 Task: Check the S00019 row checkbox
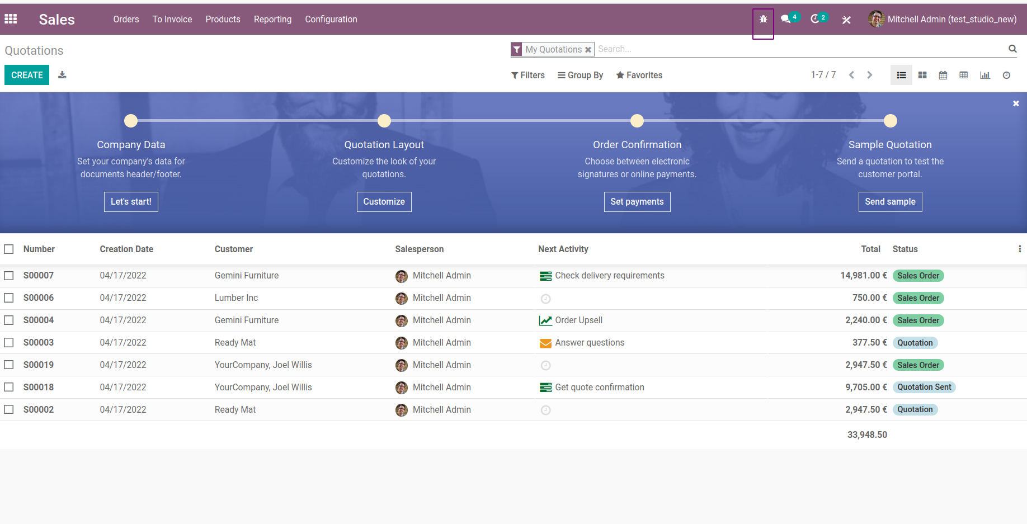tap(9, 365)
